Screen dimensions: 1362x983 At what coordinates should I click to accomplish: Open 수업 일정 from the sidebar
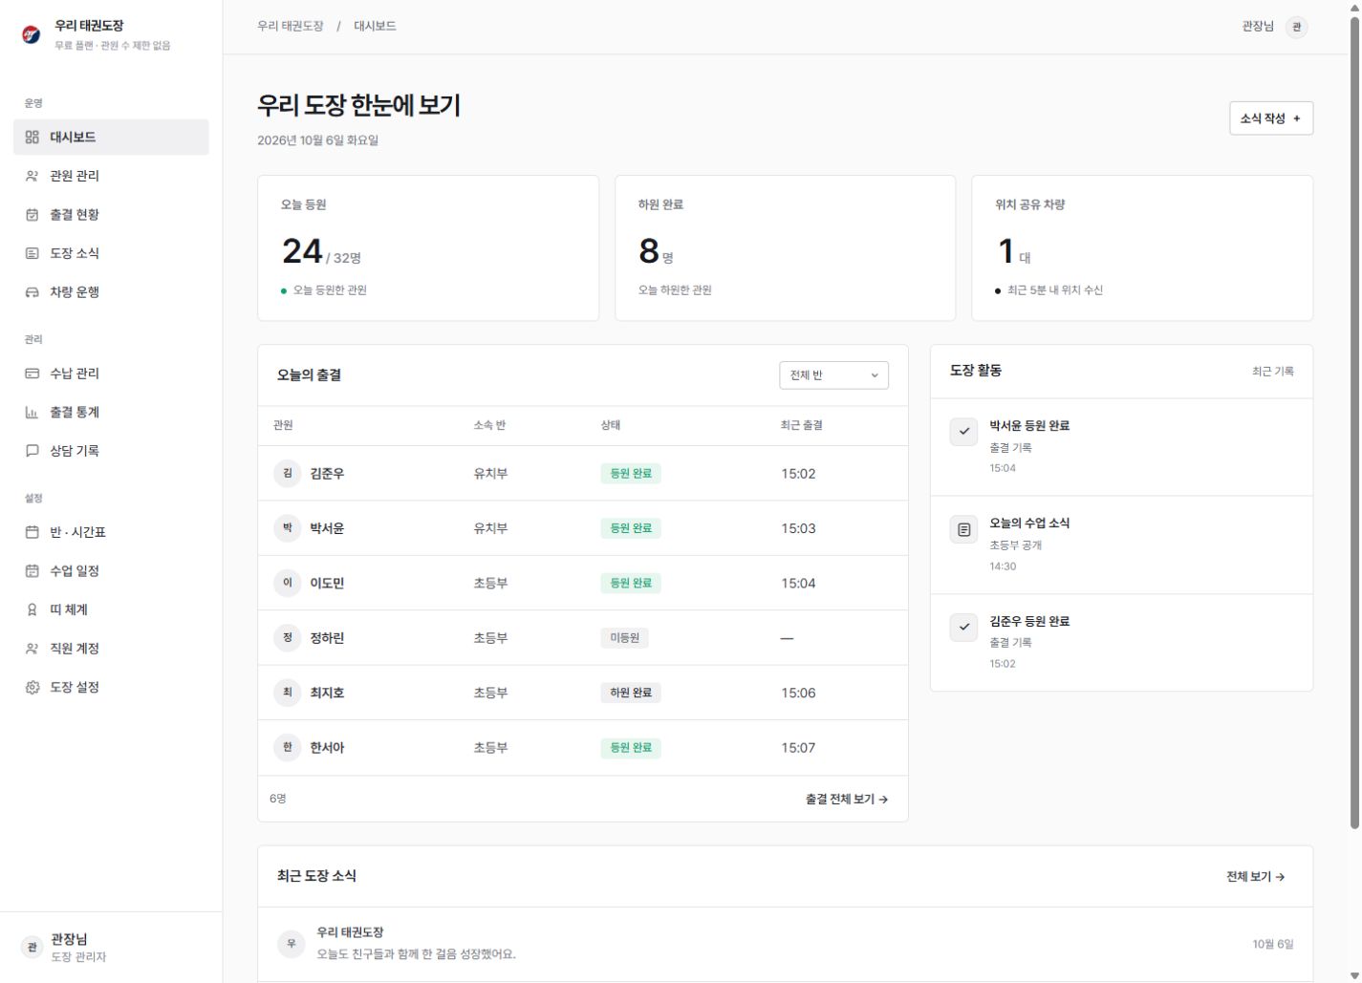click(111, 571)
